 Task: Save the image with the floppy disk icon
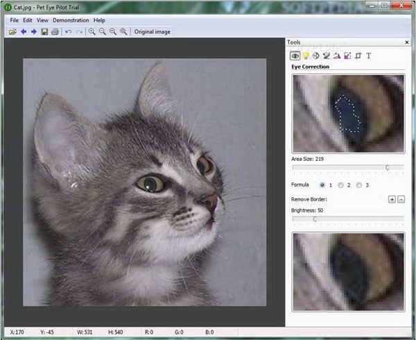coord(44,32)
